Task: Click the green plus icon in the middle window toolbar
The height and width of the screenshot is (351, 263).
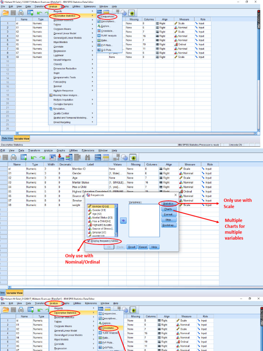Action: (x=134, y=158)
